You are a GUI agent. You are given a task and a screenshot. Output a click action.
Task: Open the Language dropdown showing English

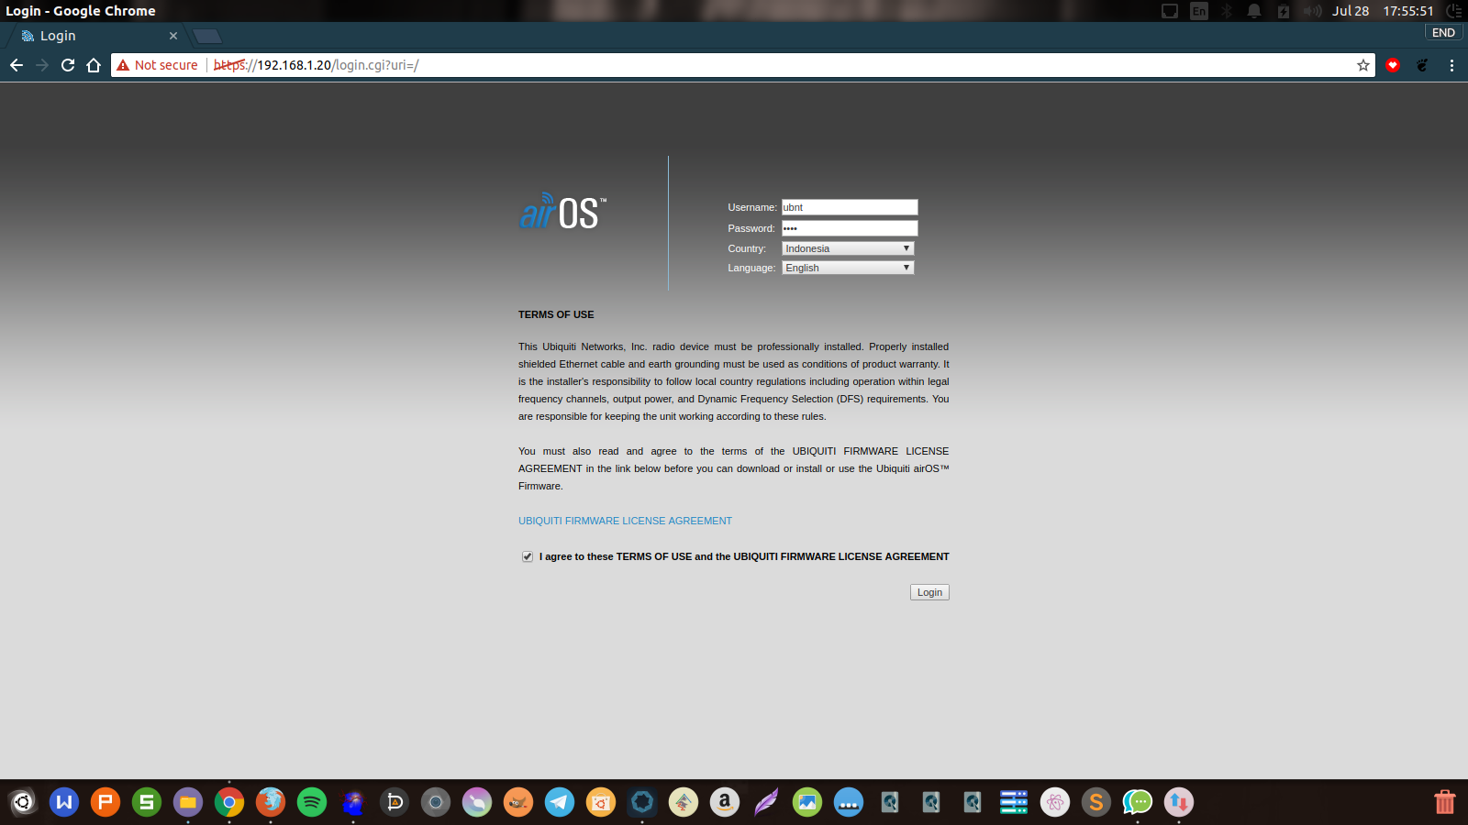pos(848,268)
